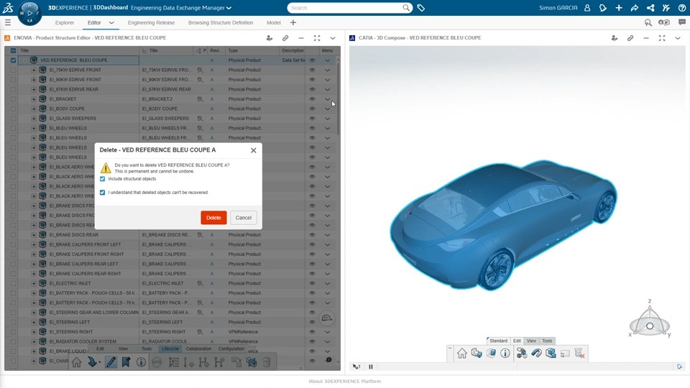Maximize the Product Structure Editor widget
Viewport: 690px width, 388px height.
tap(317, 38)
